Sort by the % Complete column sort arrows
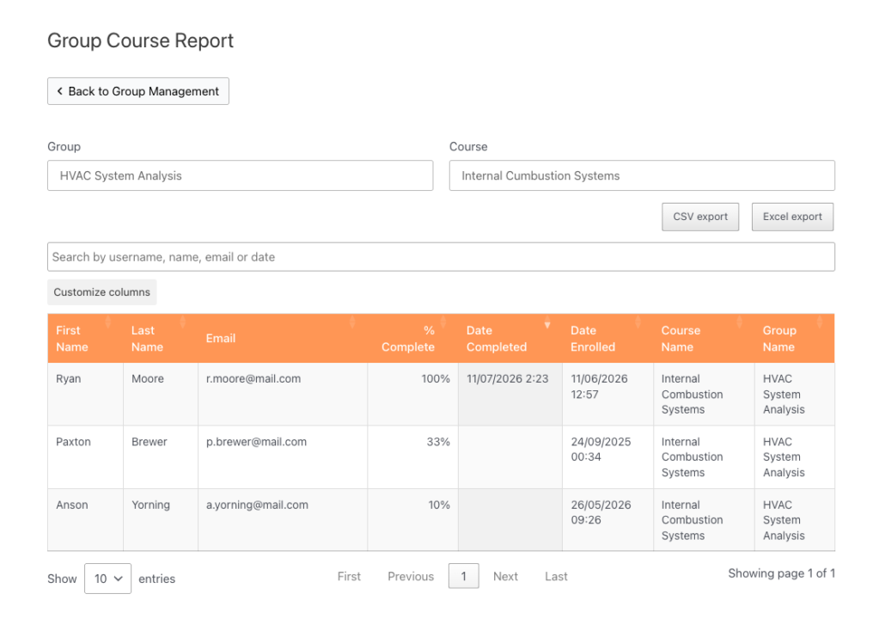Screen dimensions: 885x631 coord(443,322)
